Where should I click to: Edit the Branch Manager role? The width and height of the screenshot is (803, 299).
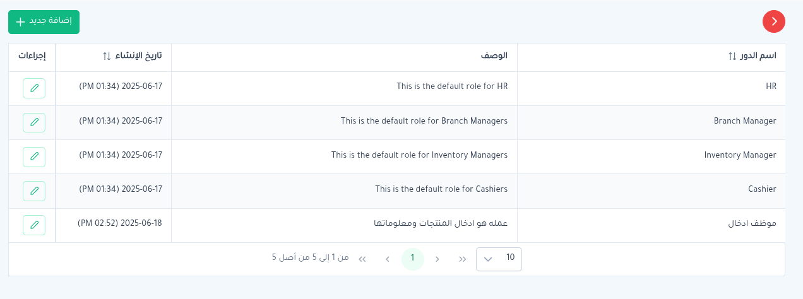point(34,122)
